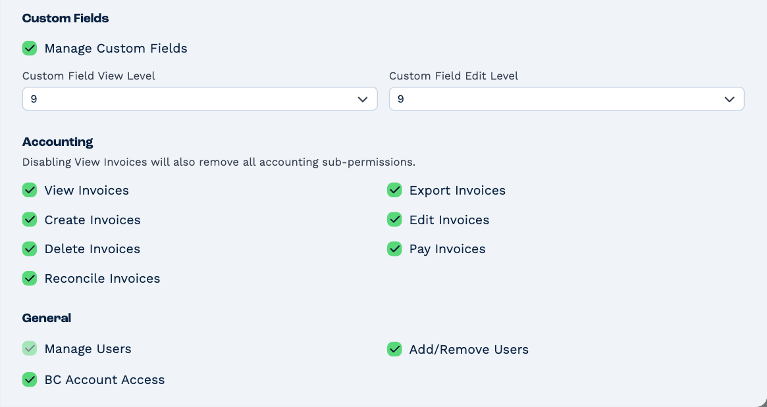The width and height of the screenshot is (767, 407).
Task: Click the General section heading
Action: (x=47, y=318)
